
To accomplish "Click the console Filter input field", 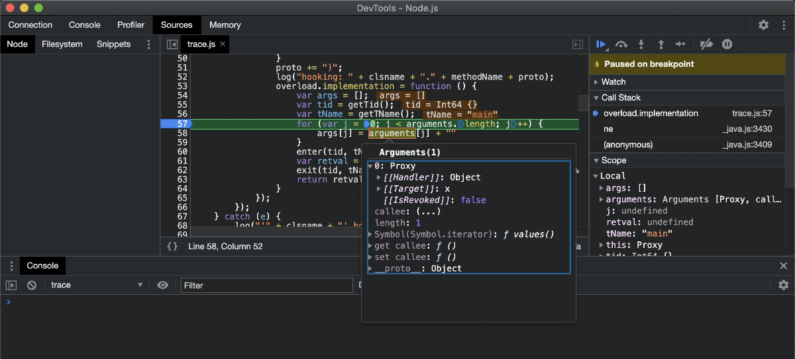I will [x=266, y=285].
